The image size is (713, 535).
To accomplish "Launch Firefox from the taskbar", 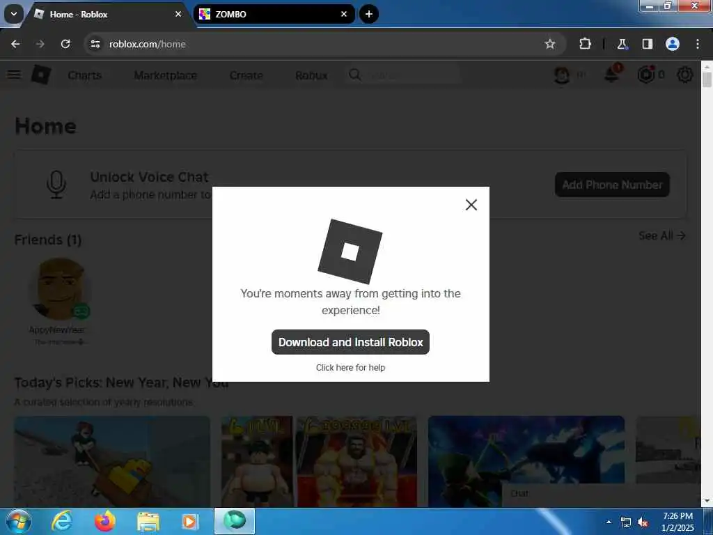I will (x=105, y=521).
